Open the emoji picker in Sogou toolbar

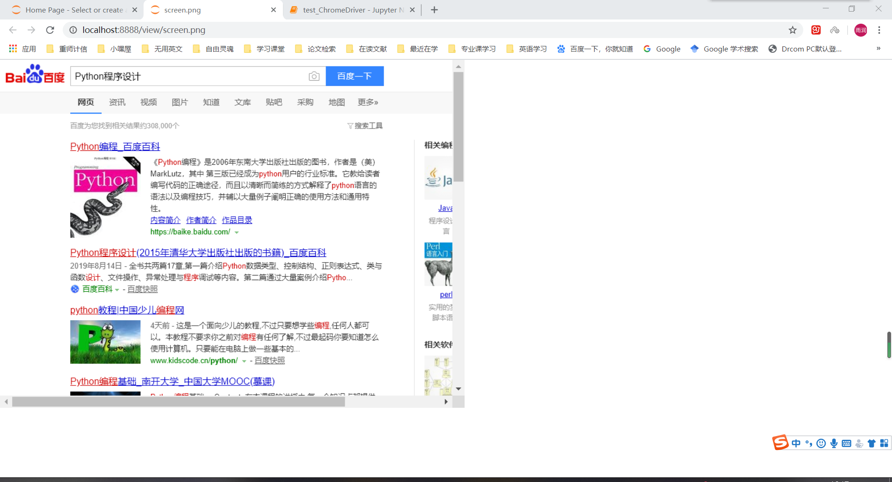[821, 443]
